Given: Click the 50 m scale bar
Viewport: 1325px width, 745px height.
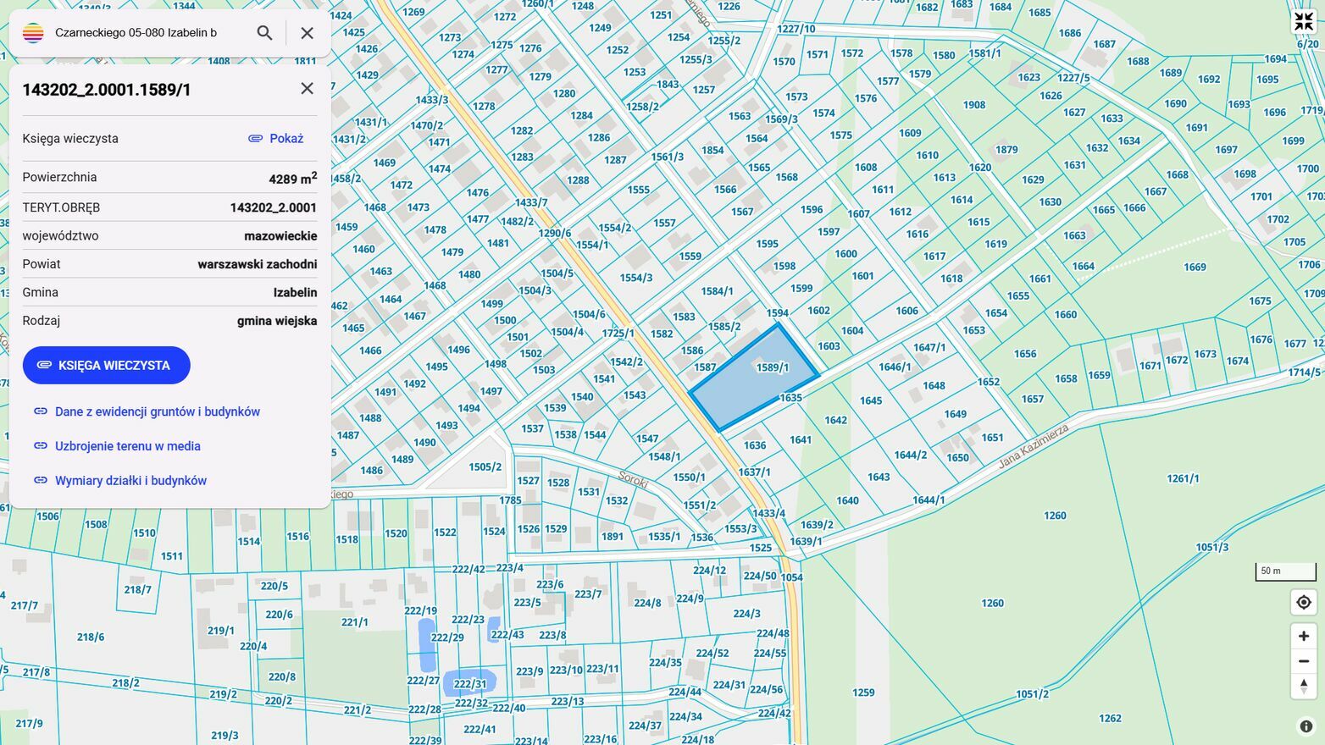Looking at the screenshot, I should coord(1284,571).
